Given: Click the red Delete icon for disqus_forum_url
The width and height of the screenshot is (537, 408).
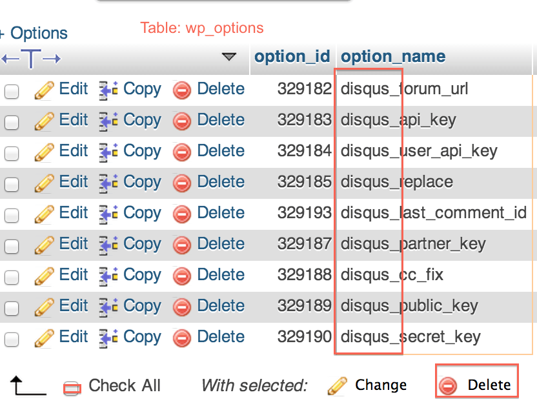Looking at the screenshot, I should point(181,90).
